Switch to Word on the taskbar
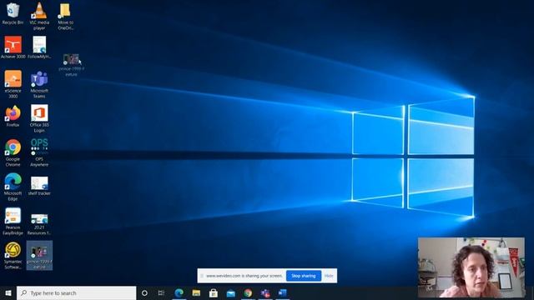 coord(282,292)
